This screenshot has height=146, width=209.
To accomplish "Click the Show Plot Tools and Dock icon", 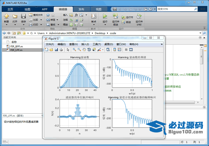I will (x=131, y=50).
